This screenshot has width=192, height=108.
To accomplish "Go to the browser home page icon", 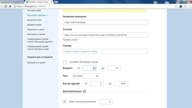I will (10, 6).
